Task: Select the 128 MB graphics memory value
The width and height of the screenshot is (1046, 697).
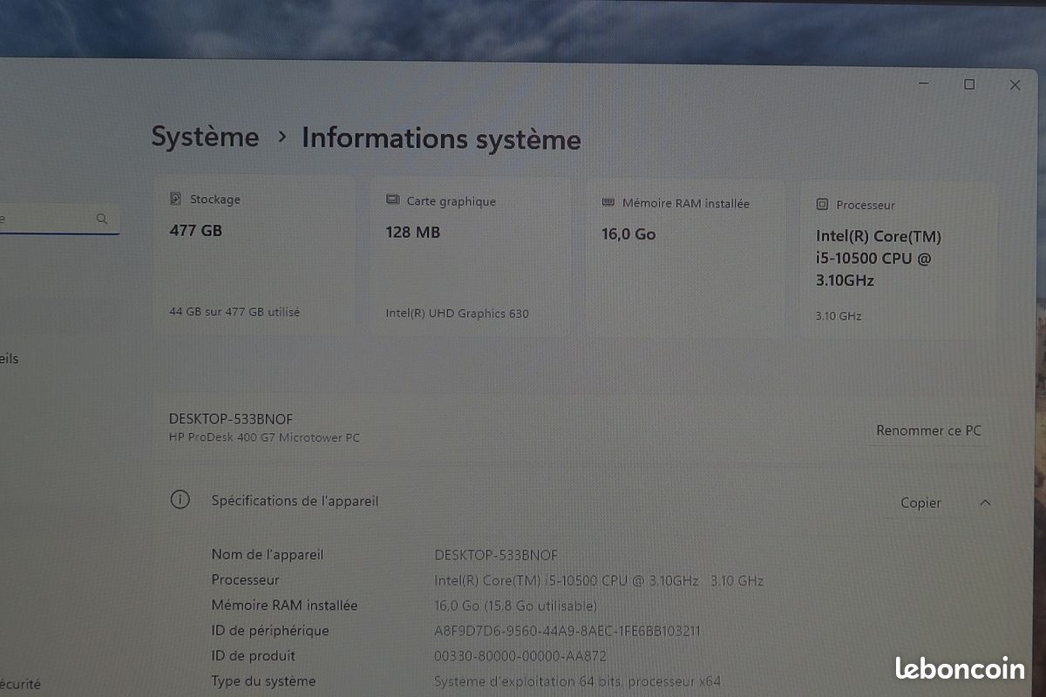Action: 413,233
